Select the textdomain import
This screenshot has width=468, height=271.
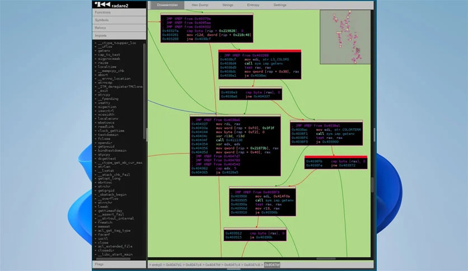coord(108,135)
